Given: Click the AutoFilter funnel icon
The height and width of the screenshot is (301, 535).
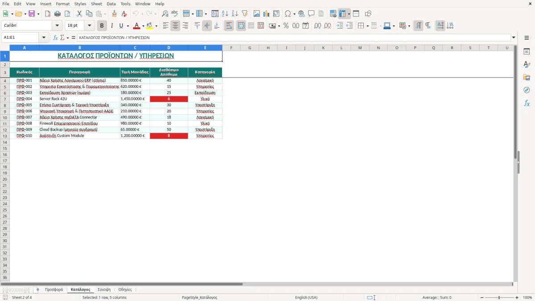Looking at the screenshot, I should tap(245, 14).
